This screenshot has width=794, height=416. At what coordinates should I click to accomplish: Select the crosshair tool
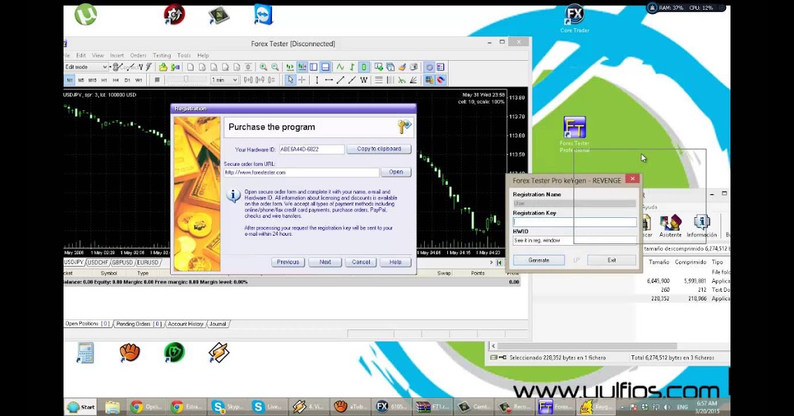coord(302,80)
